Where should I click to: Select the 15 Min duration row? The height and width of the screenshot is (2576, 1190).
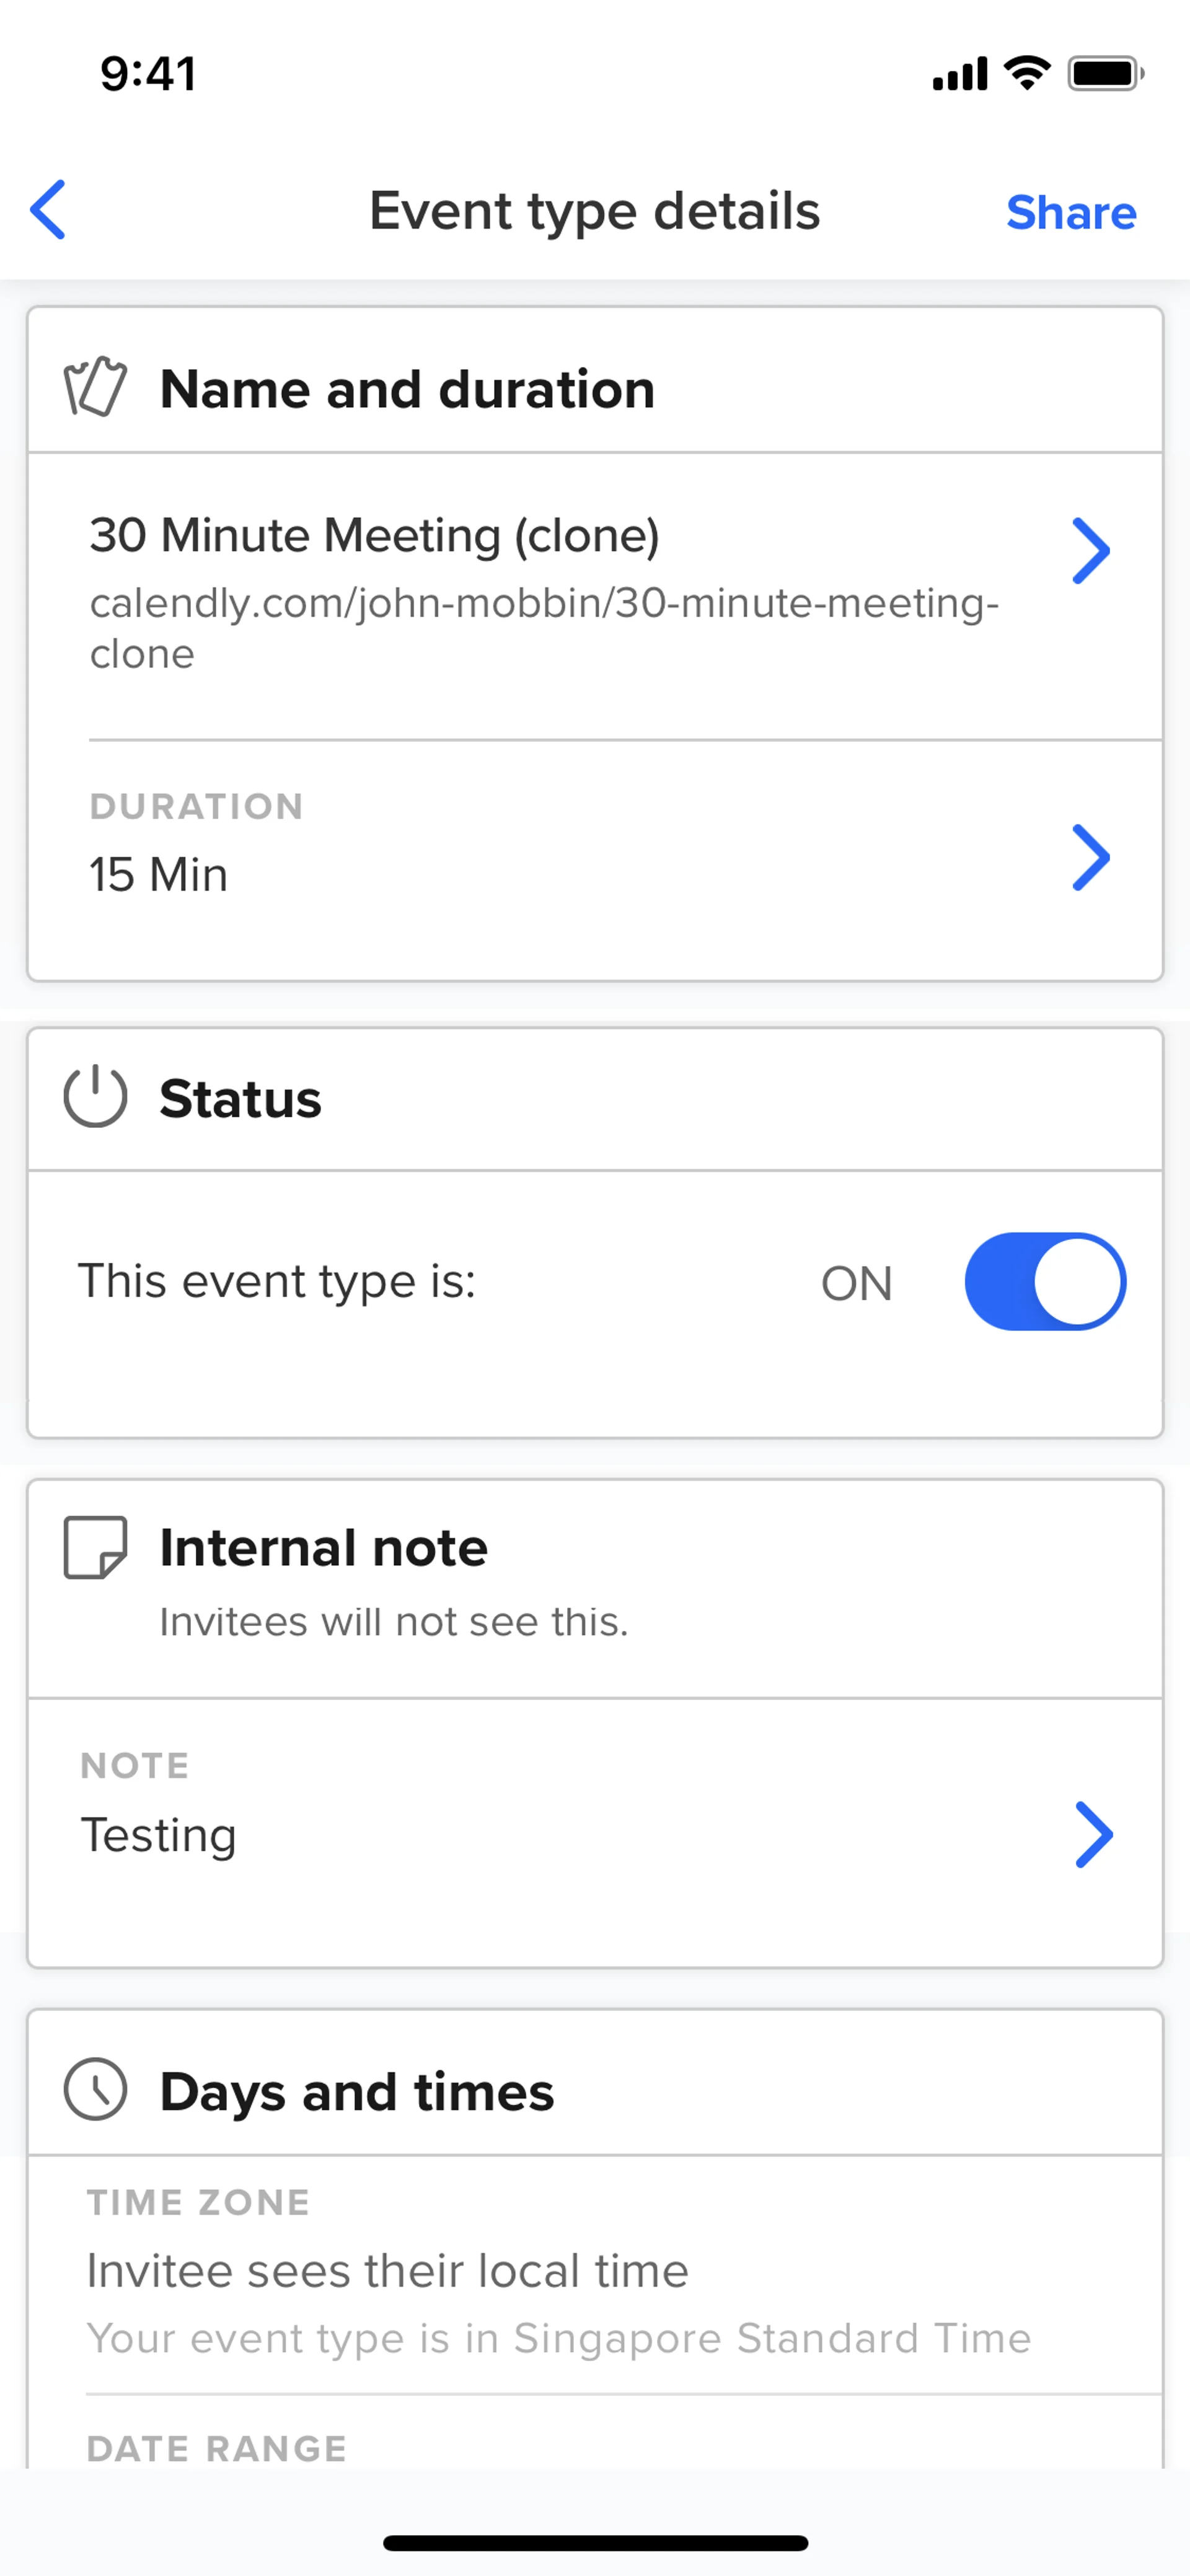(159, 874)
